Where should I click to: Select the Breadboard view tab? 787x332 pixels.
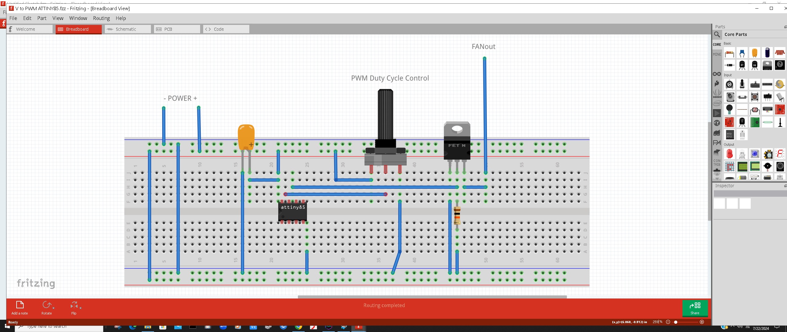pos(79,29)
